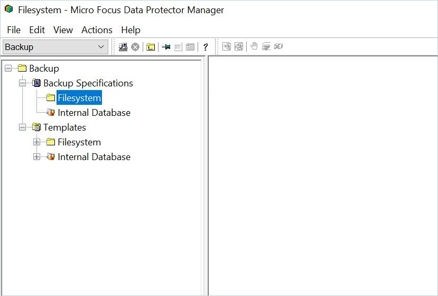Click the Internal Database icon under Backup Specifications
Screen dimensions: 438x296
pos(51,113)
